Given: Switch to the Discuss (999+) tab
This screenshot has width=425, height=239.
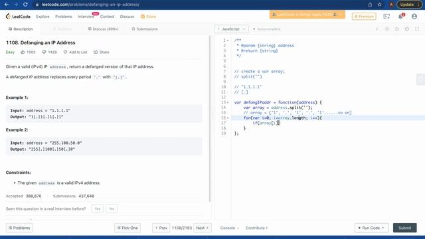Looking at the screenshot, I should tap(104, 29).
